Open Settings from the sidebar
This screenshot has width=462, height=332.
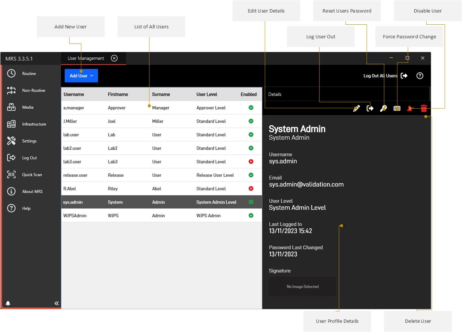coord(29,141)
